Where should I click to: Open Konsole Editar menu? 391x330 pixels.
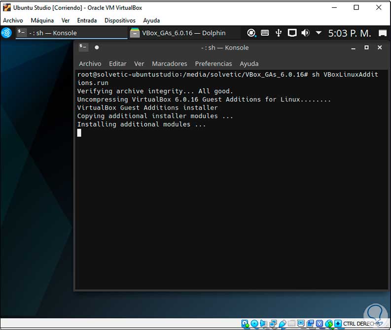click(x=118, y=64)
